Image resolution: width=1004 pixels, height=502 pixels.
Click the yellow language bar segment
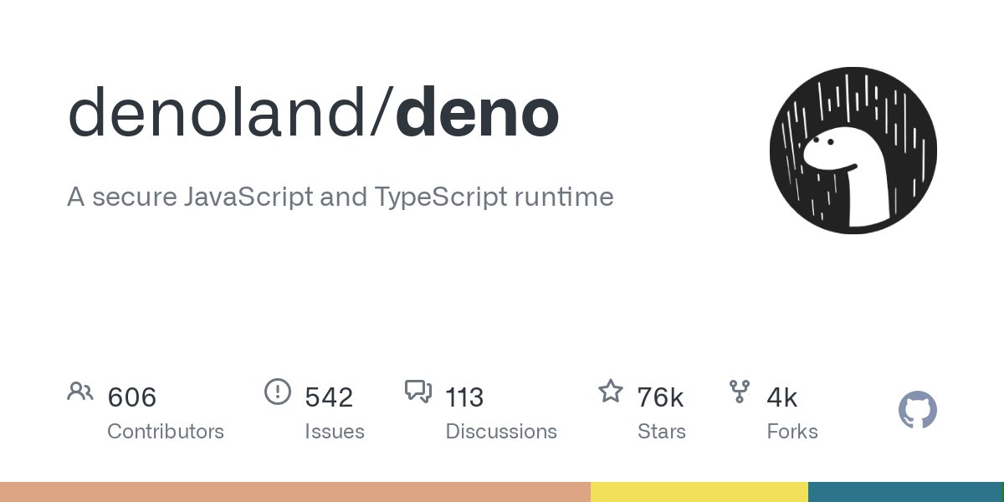pos(699,492)
